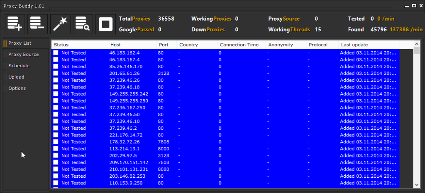This screenshot has width=425, height=193.
Task: Select the row with host 209.170.151.142
Action: [x=225, y=162]
